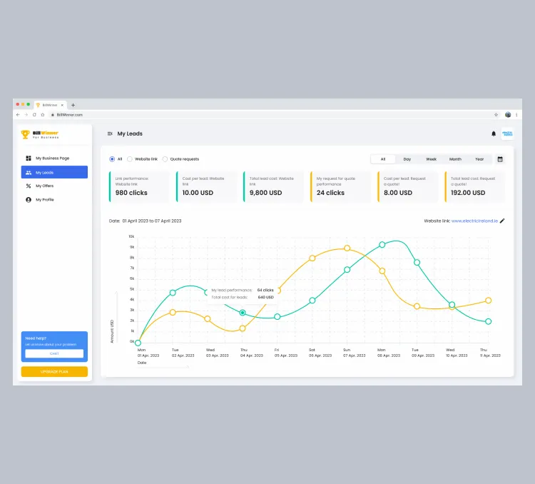Click the browser reload icon
The width and height of the screenshot is (535, 484).
tap(34, 115)
